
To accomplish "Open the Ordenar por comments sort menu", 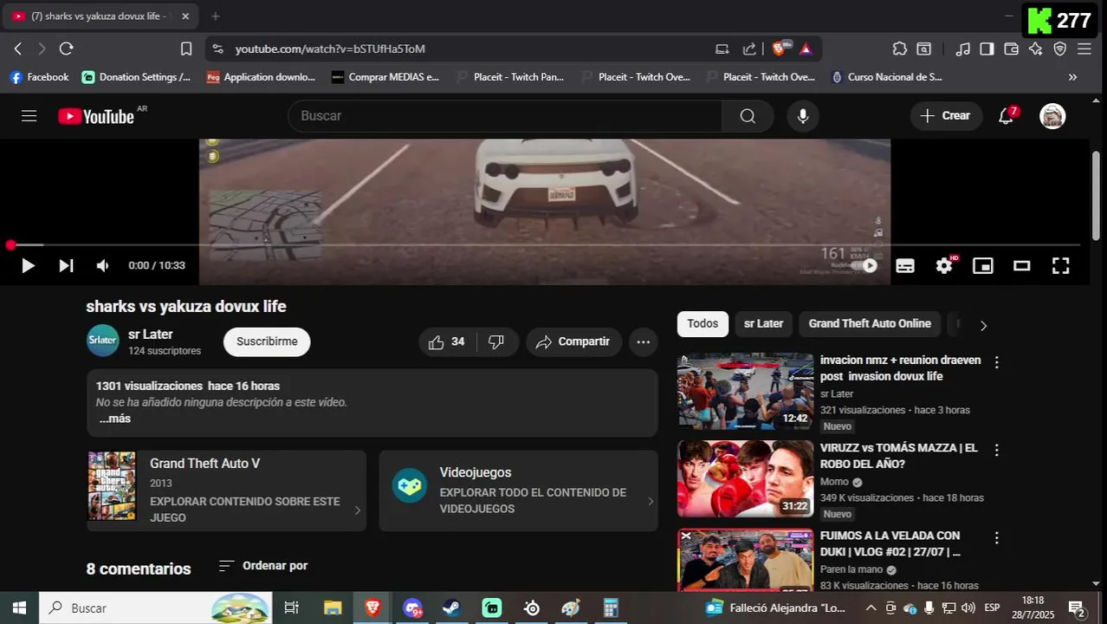I will (x=263, y=566).
